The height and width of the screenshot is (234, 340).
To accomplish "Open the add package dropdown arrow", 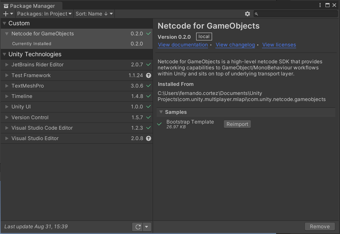I will pyautogui.click(x=12, y=14).
